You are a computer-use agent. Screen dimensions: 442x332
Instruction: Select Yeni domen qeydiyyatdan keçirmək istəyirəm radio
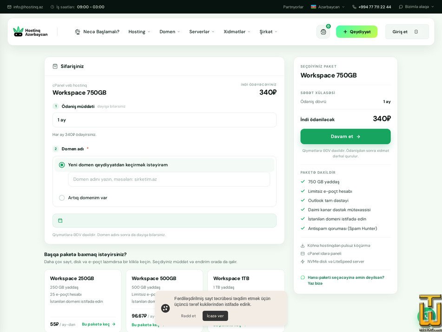62,165
